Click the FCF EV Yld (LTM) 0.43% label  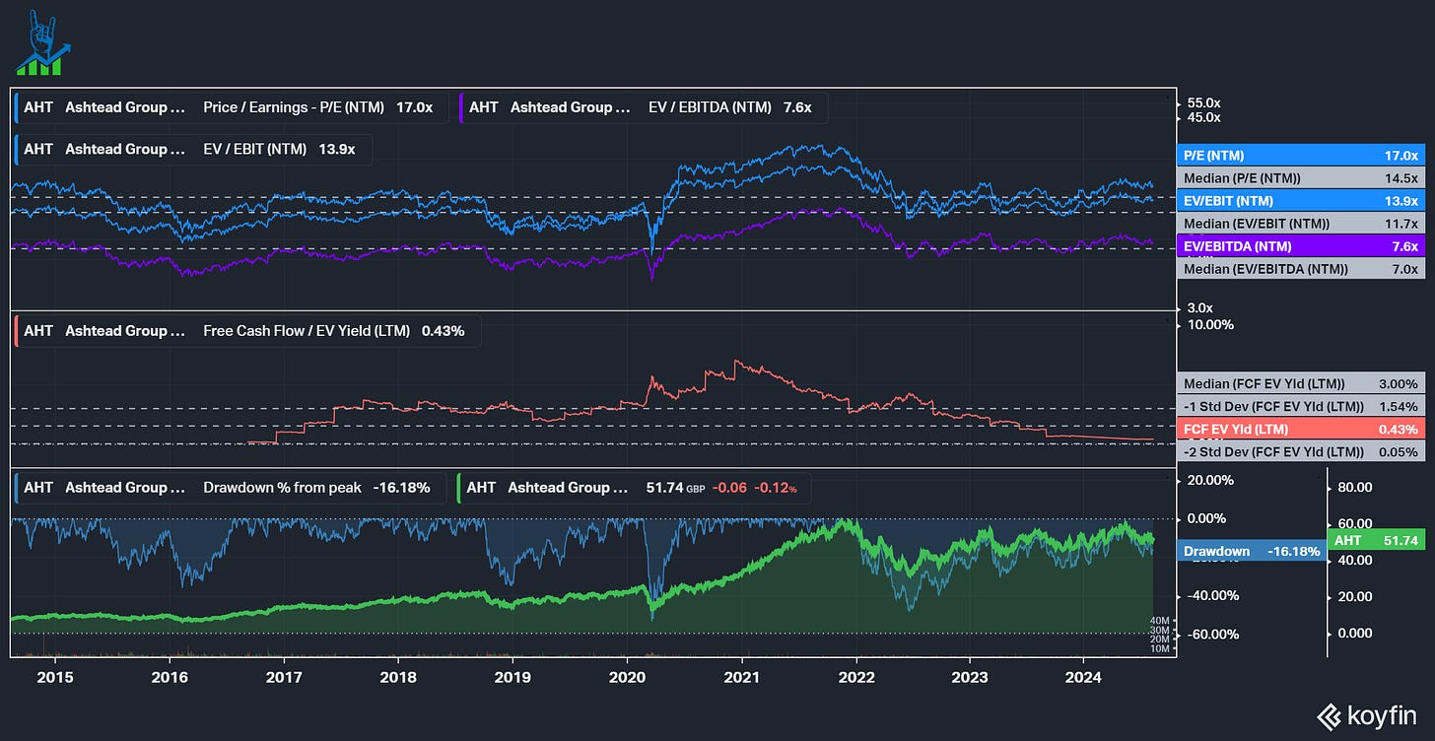1300,430
